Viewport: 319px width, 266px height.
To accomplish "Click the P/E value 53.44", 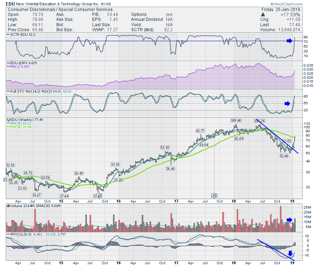I will [112, 15].
